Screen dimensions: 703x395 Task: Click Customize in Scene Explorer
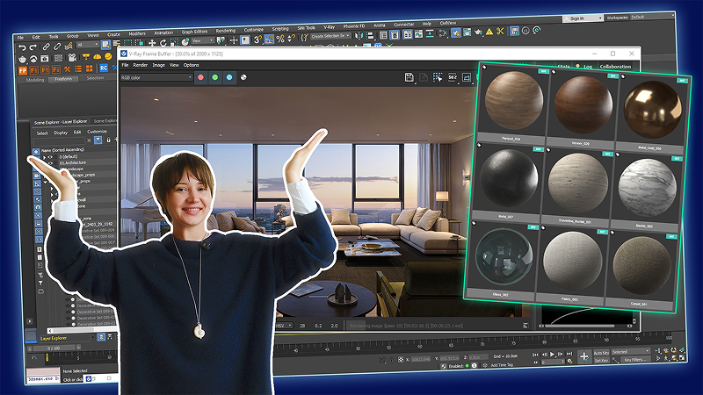click(97, 132)
